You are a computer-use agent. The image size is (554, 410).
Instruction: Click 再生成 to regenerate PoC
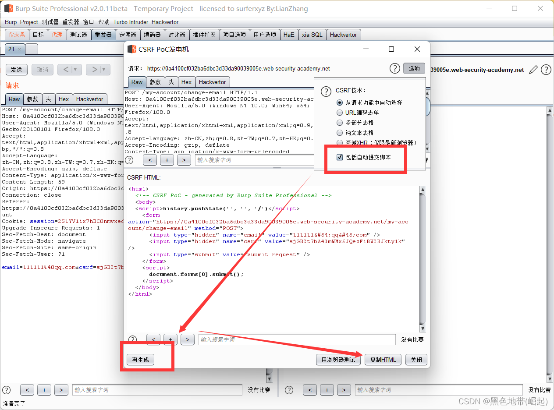[x=140, y=360]
